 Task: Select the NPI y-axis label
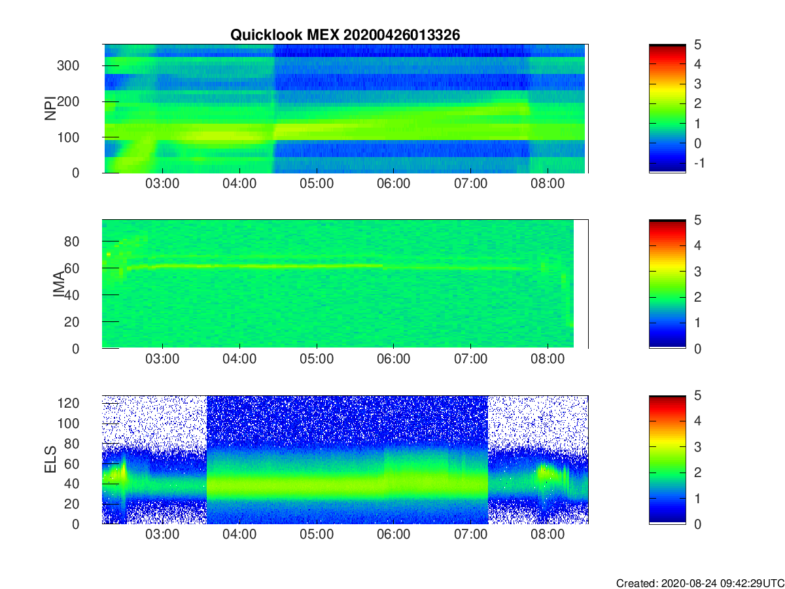click(50, 109)
